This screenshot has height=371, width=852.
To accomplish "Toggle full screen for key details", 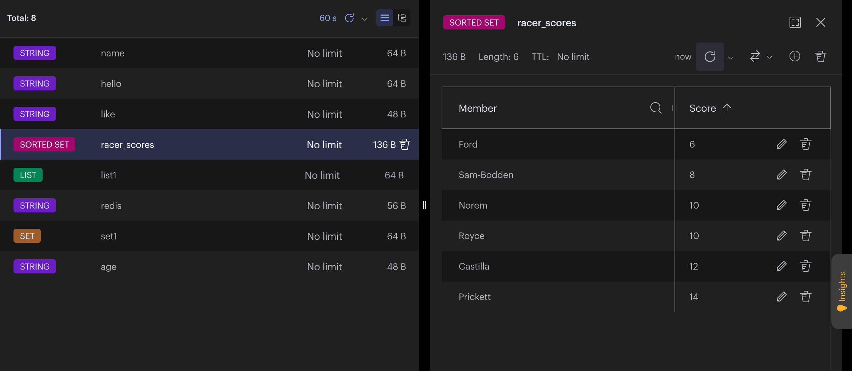I will (795, 22).
